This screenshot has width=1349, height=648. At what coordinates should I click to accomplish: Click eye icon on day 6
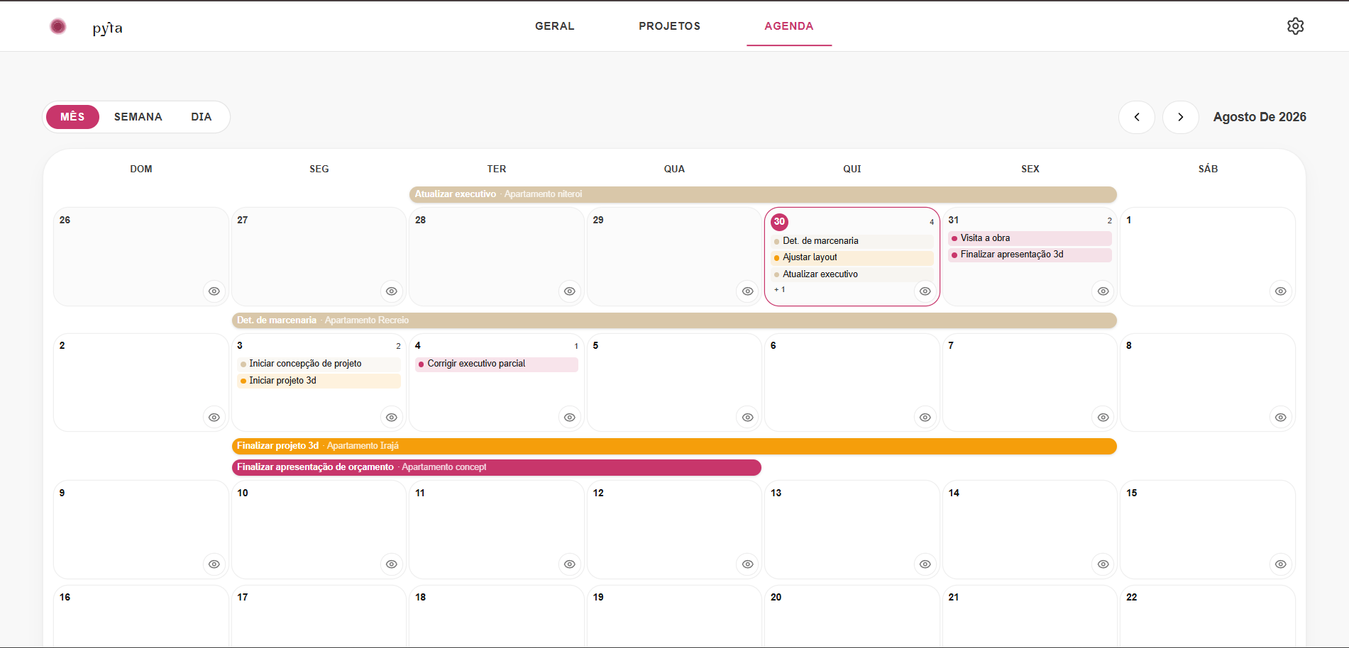[x=925, y=418]
